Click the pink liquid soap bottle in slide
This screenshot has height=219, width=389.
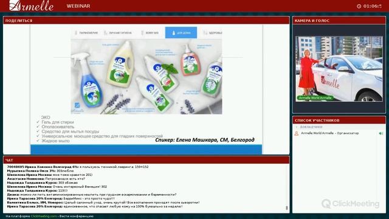click(190, 60)
